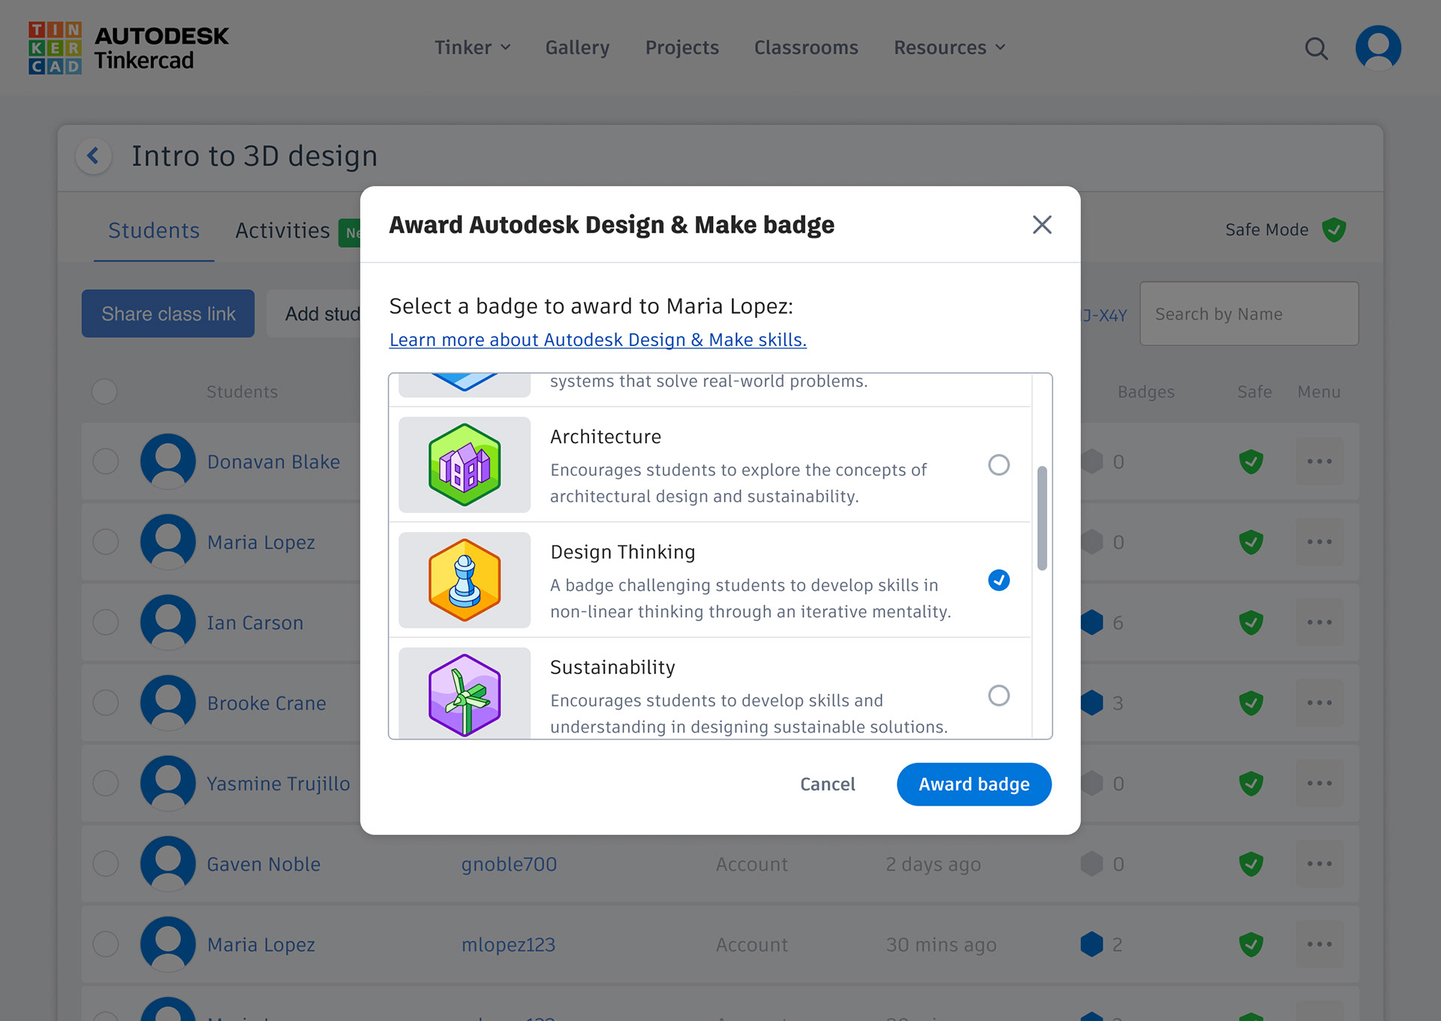The image size is (1441, 1021).
Task: Open the search magnifier icon
Action: click(1316, 49)
